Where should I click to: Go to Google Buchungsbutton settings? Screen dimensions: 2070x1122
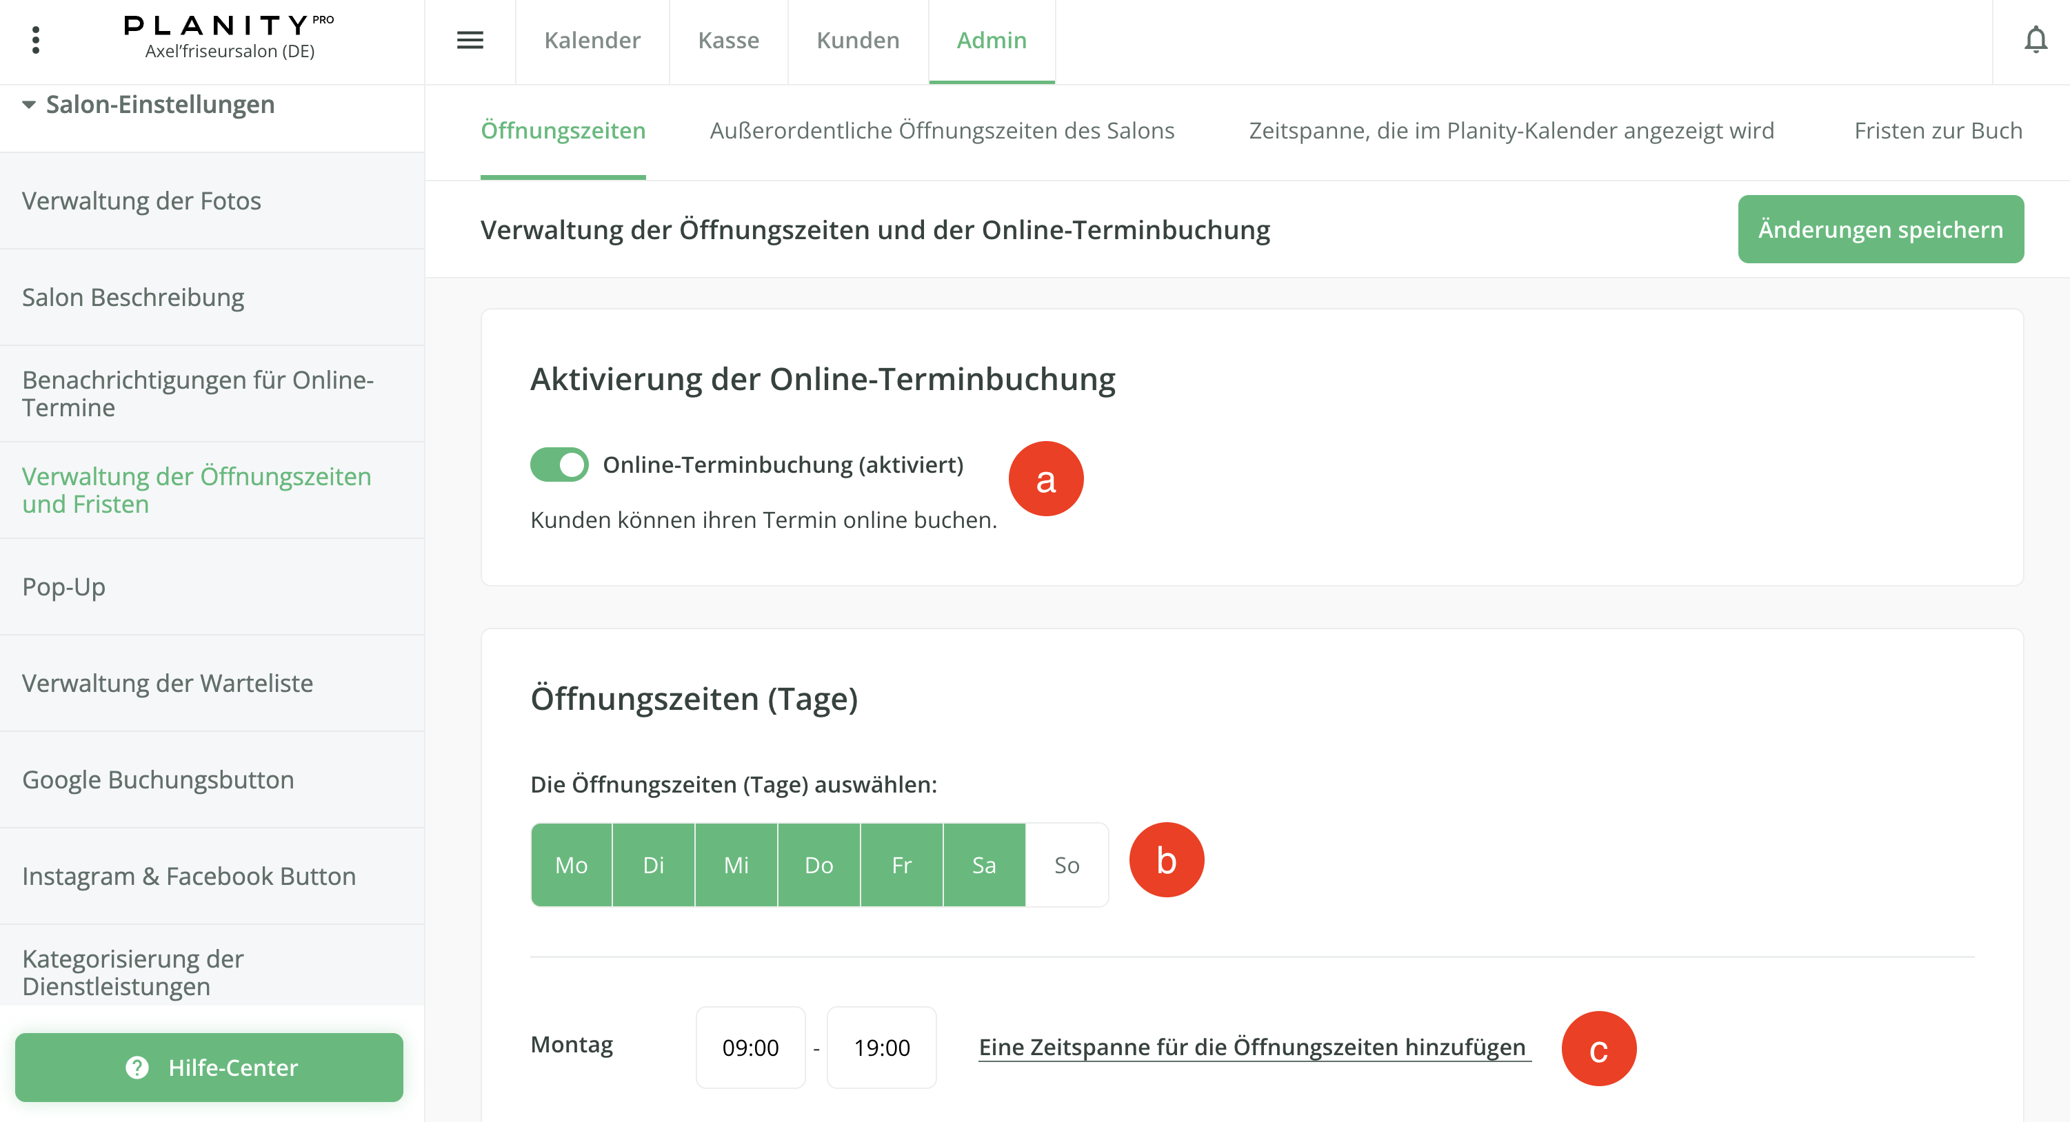[x=157, y=780]
